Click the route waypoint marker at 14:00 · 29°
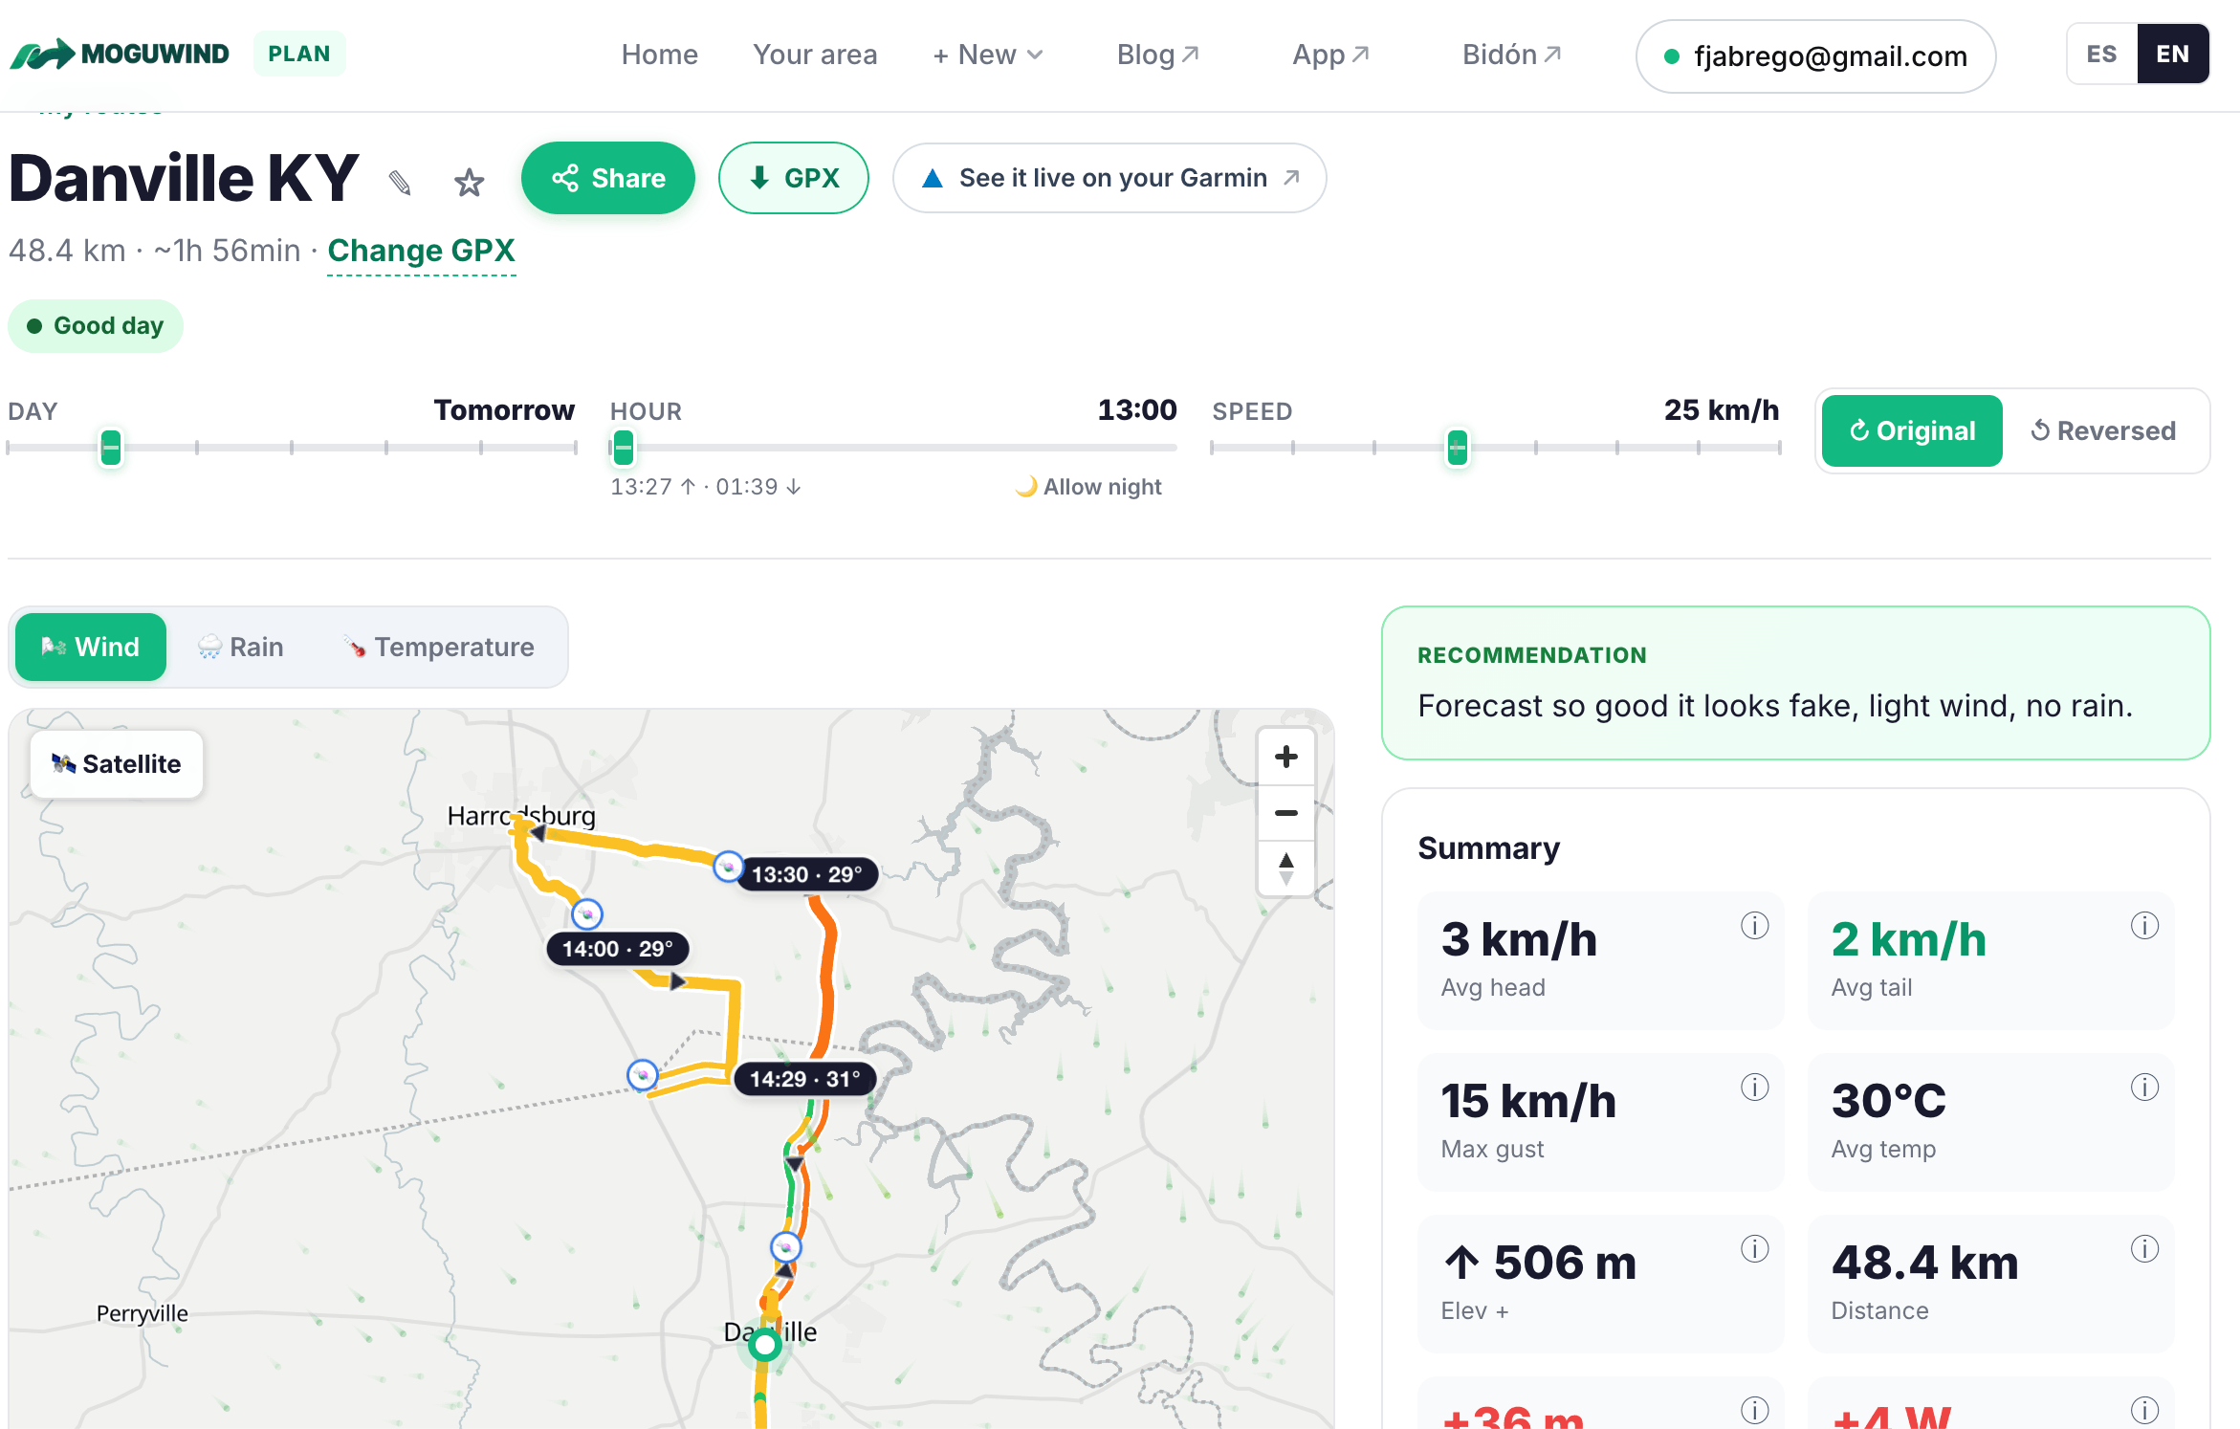This screenshot has width=2240, height=1429. (x=587, y=914)
